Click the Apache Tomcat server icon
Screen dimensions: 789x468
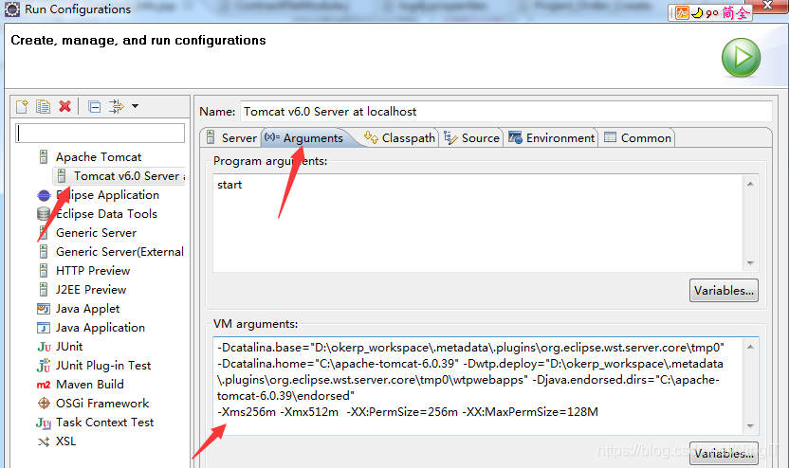click(x=44, y=157)
